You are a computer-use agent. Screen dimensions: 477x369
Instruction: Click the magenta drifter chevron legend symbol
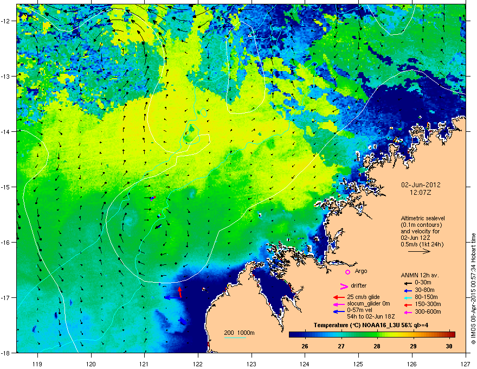click(x=344, y=286)
